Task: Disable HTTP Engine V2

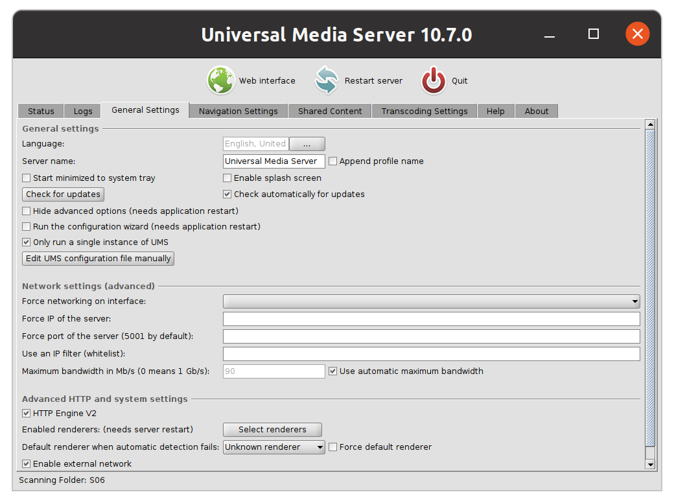Action: (x=26, y=413)
